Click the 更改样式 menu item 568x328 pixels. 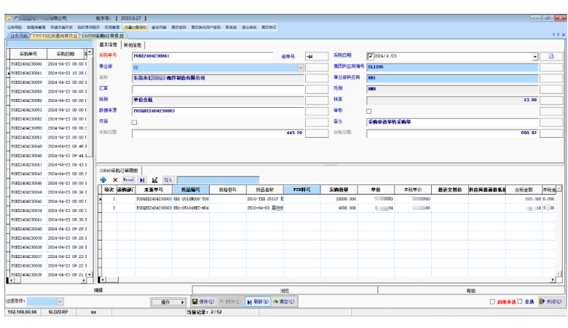pos(269,27)
